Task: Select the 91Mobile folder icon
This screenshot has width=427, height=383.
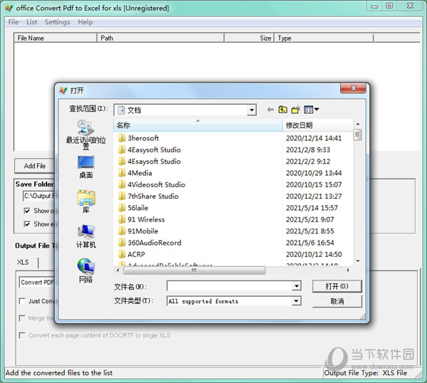Action: point(122,231)
